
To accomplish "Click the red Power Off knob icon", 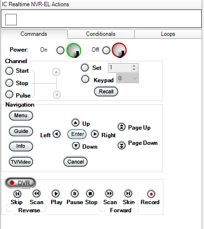I will tap(119, 50).
